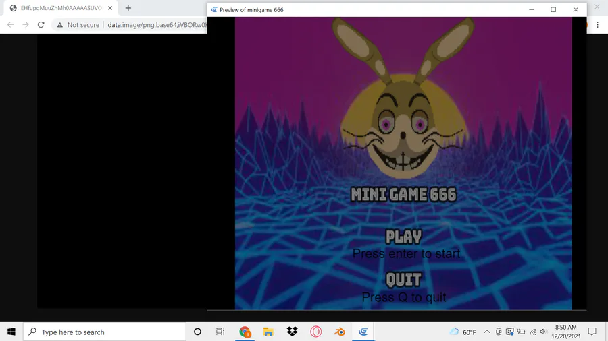Viewport: 608px width, 341px height.
Task: Open Chrome's three-dot menu
Action: (597, 25)
